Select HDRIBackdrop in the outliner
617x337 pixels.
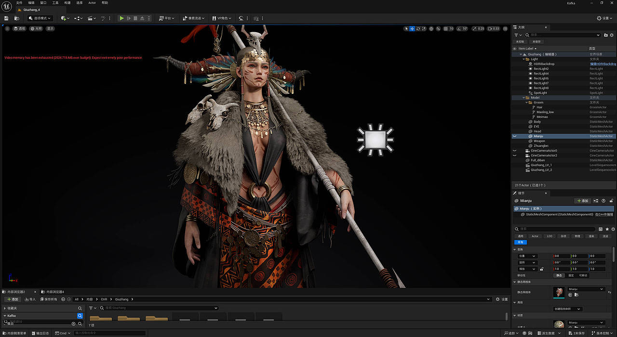coord(544,64)
